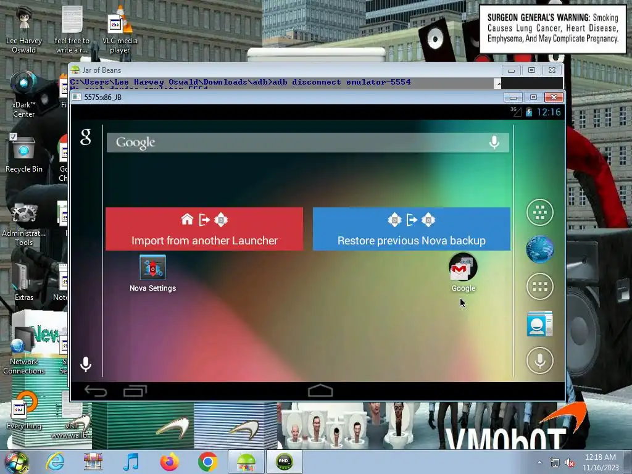Select the Everything desktop shortcut
Screen dimensions: 632x474
point(24,410)
